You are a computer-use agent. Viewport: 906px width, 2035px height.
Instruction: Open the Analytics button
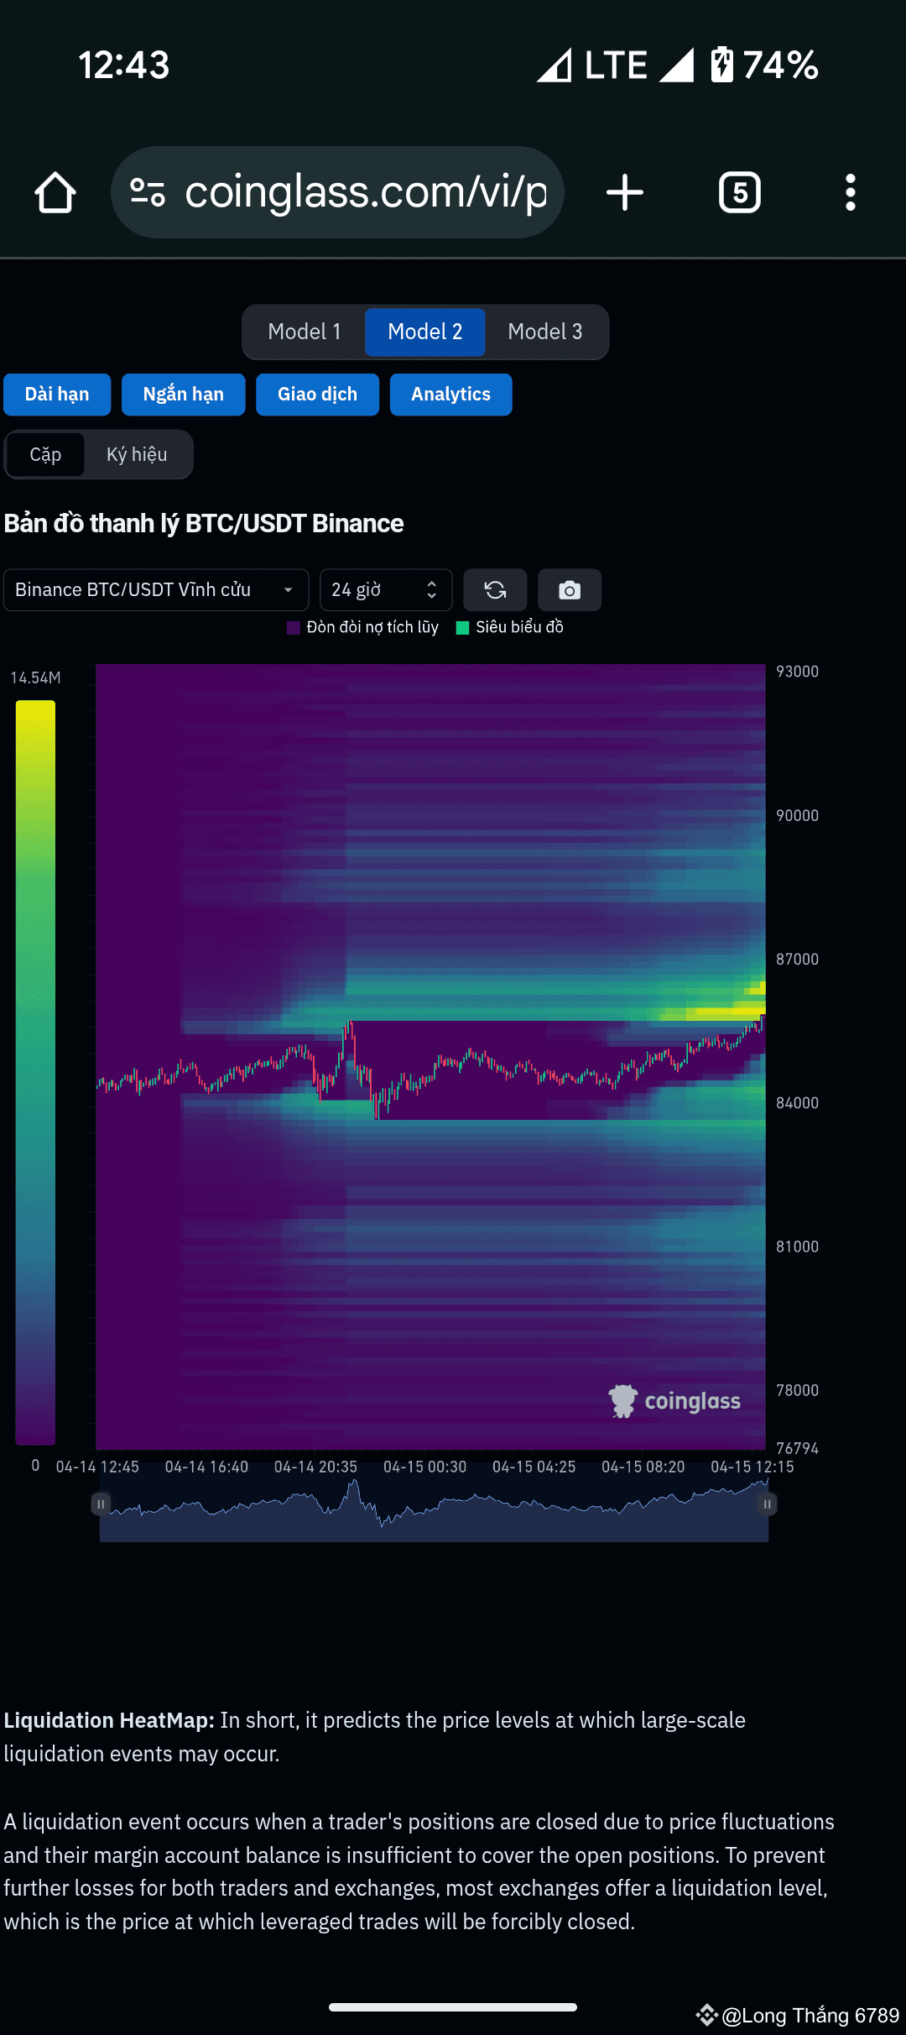451,395
